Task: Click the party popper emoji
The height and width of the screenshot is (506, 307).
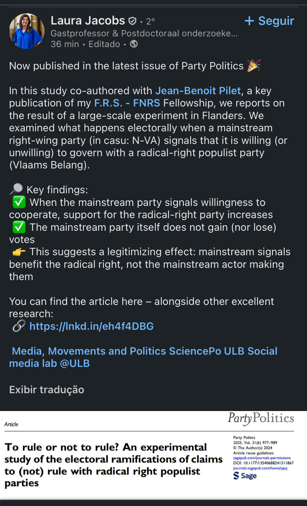Action: 254,66
